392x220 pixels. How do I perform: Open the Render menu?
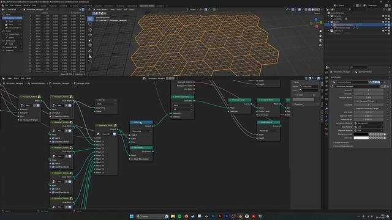18,5
